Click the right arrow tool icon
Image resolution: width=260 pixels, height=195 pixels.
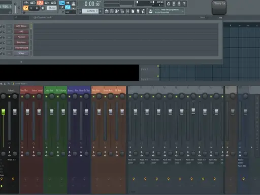pos(68,3)
